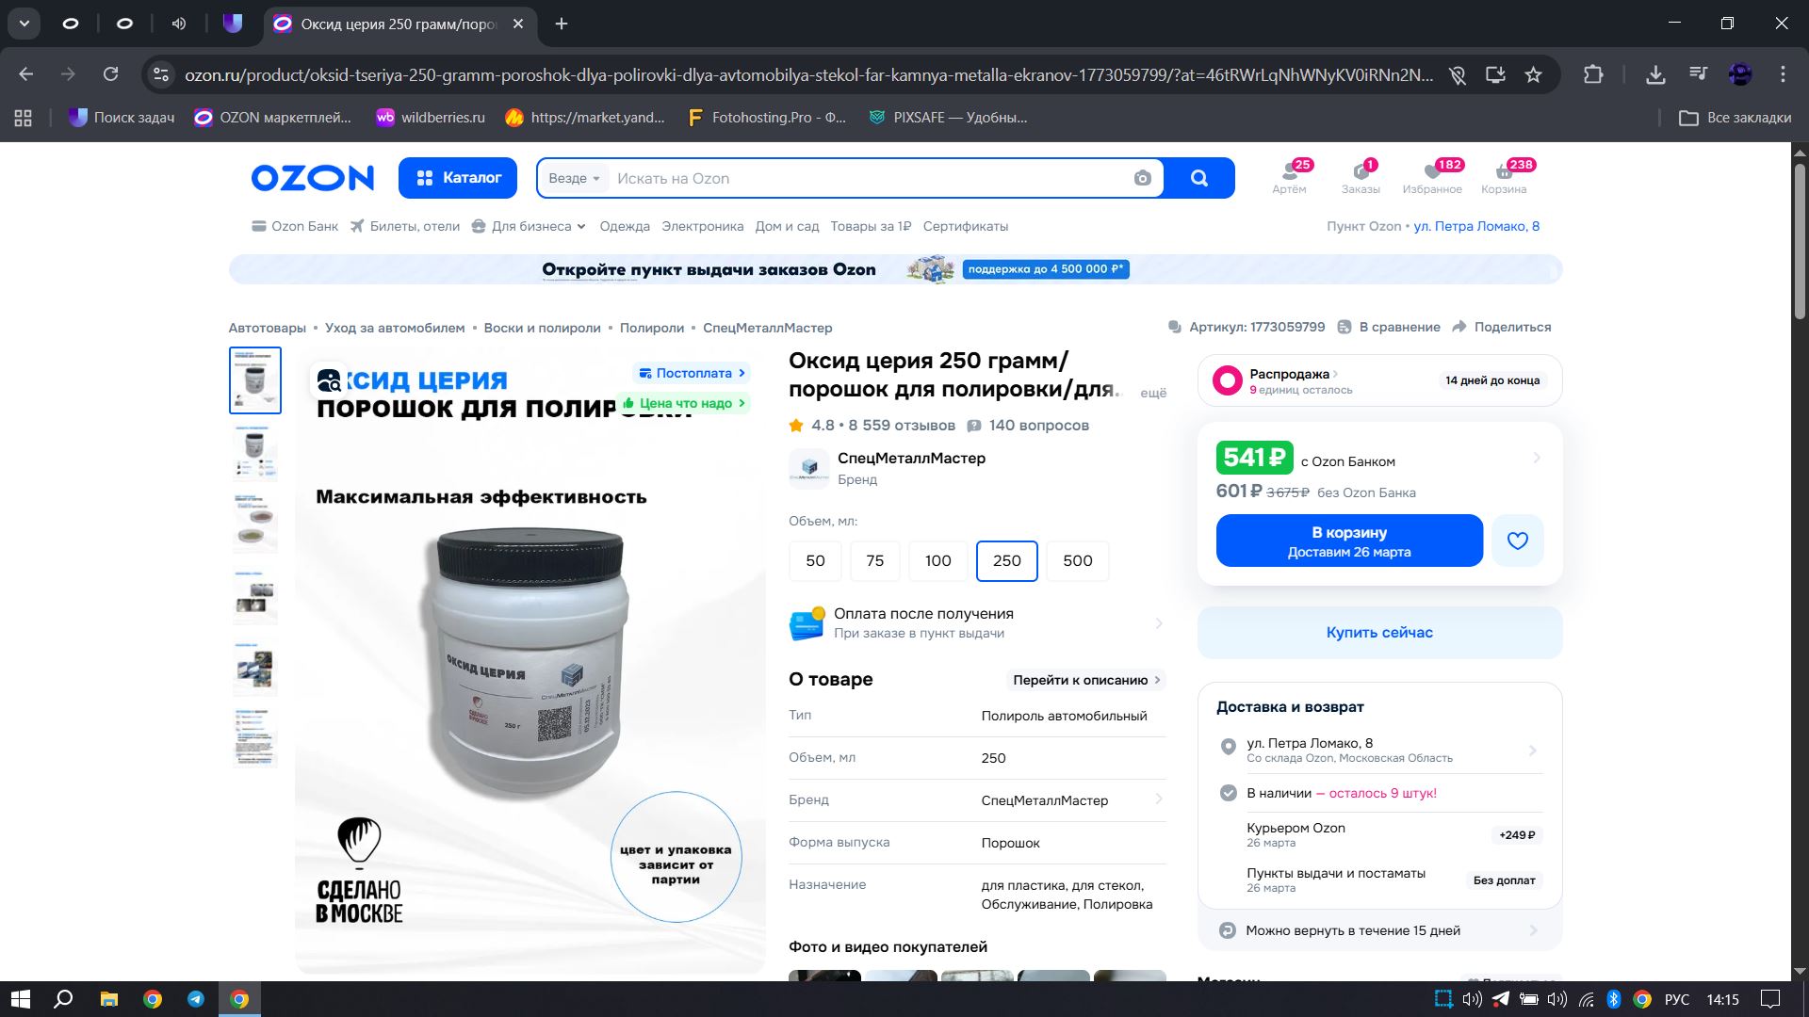Add product to favorites with heart icon
1809x1017 pixels.
[1517, 541]
